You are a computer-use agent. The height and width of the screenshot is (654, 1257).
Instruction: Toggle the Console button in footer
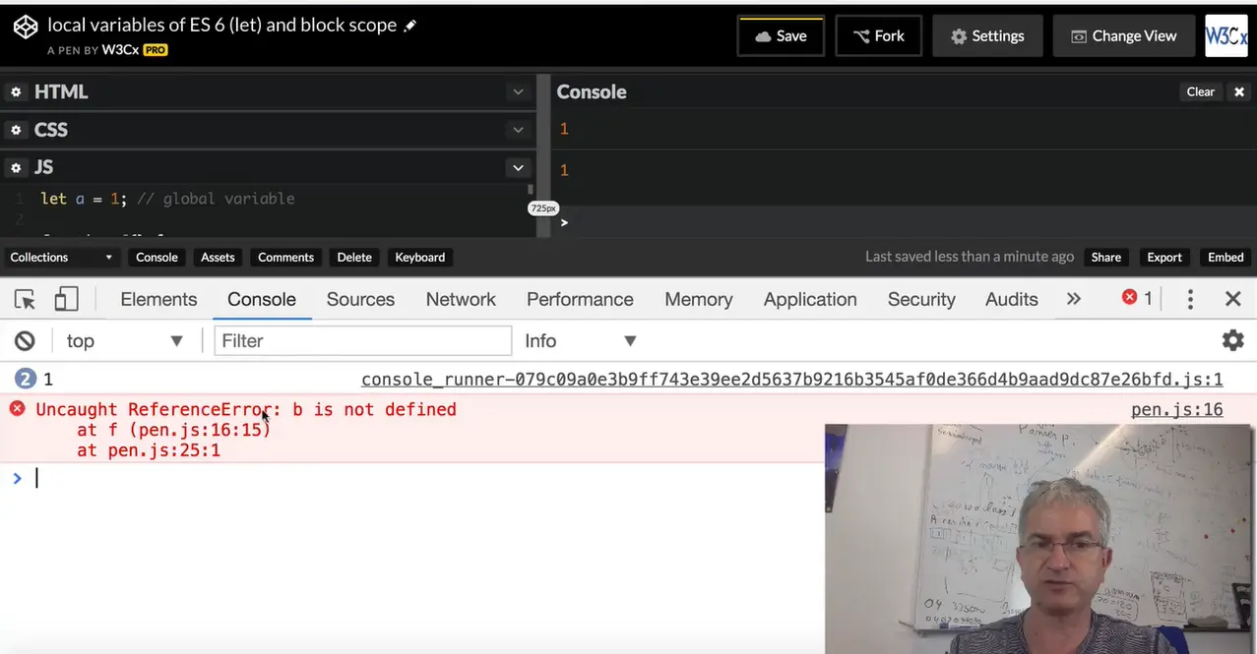(x=157, y=257)
